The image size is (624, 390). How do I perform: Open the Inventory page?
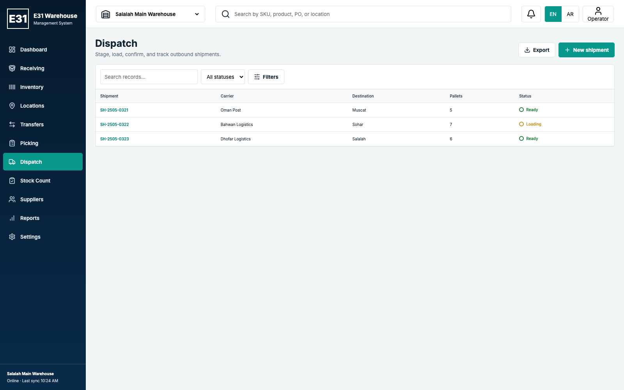(43, 87)
